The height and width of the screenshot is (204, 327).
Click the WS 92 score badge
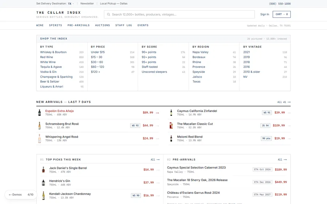point(135,126)
